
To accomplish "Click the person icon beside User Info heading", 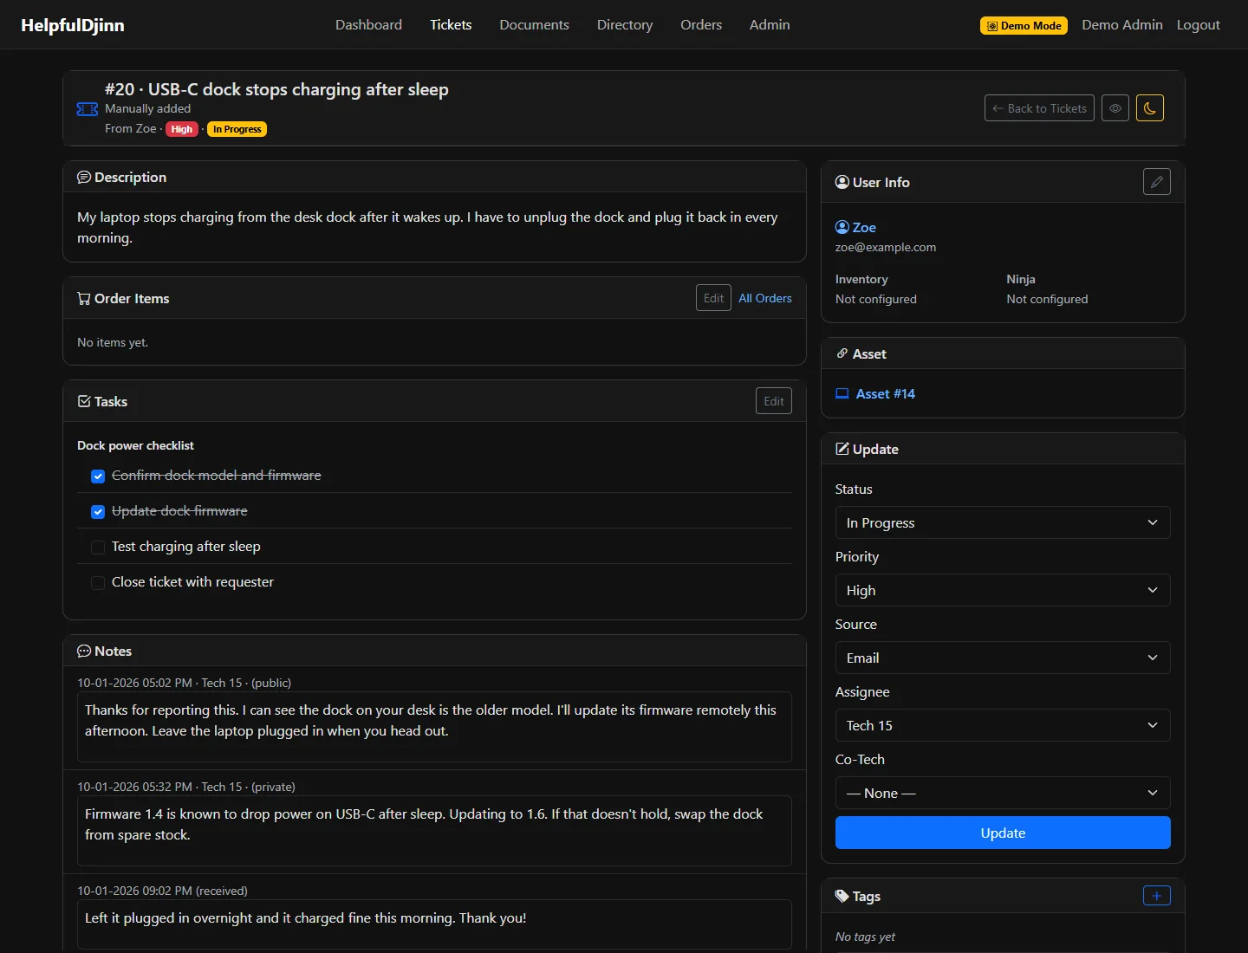I will coord(842,182).
